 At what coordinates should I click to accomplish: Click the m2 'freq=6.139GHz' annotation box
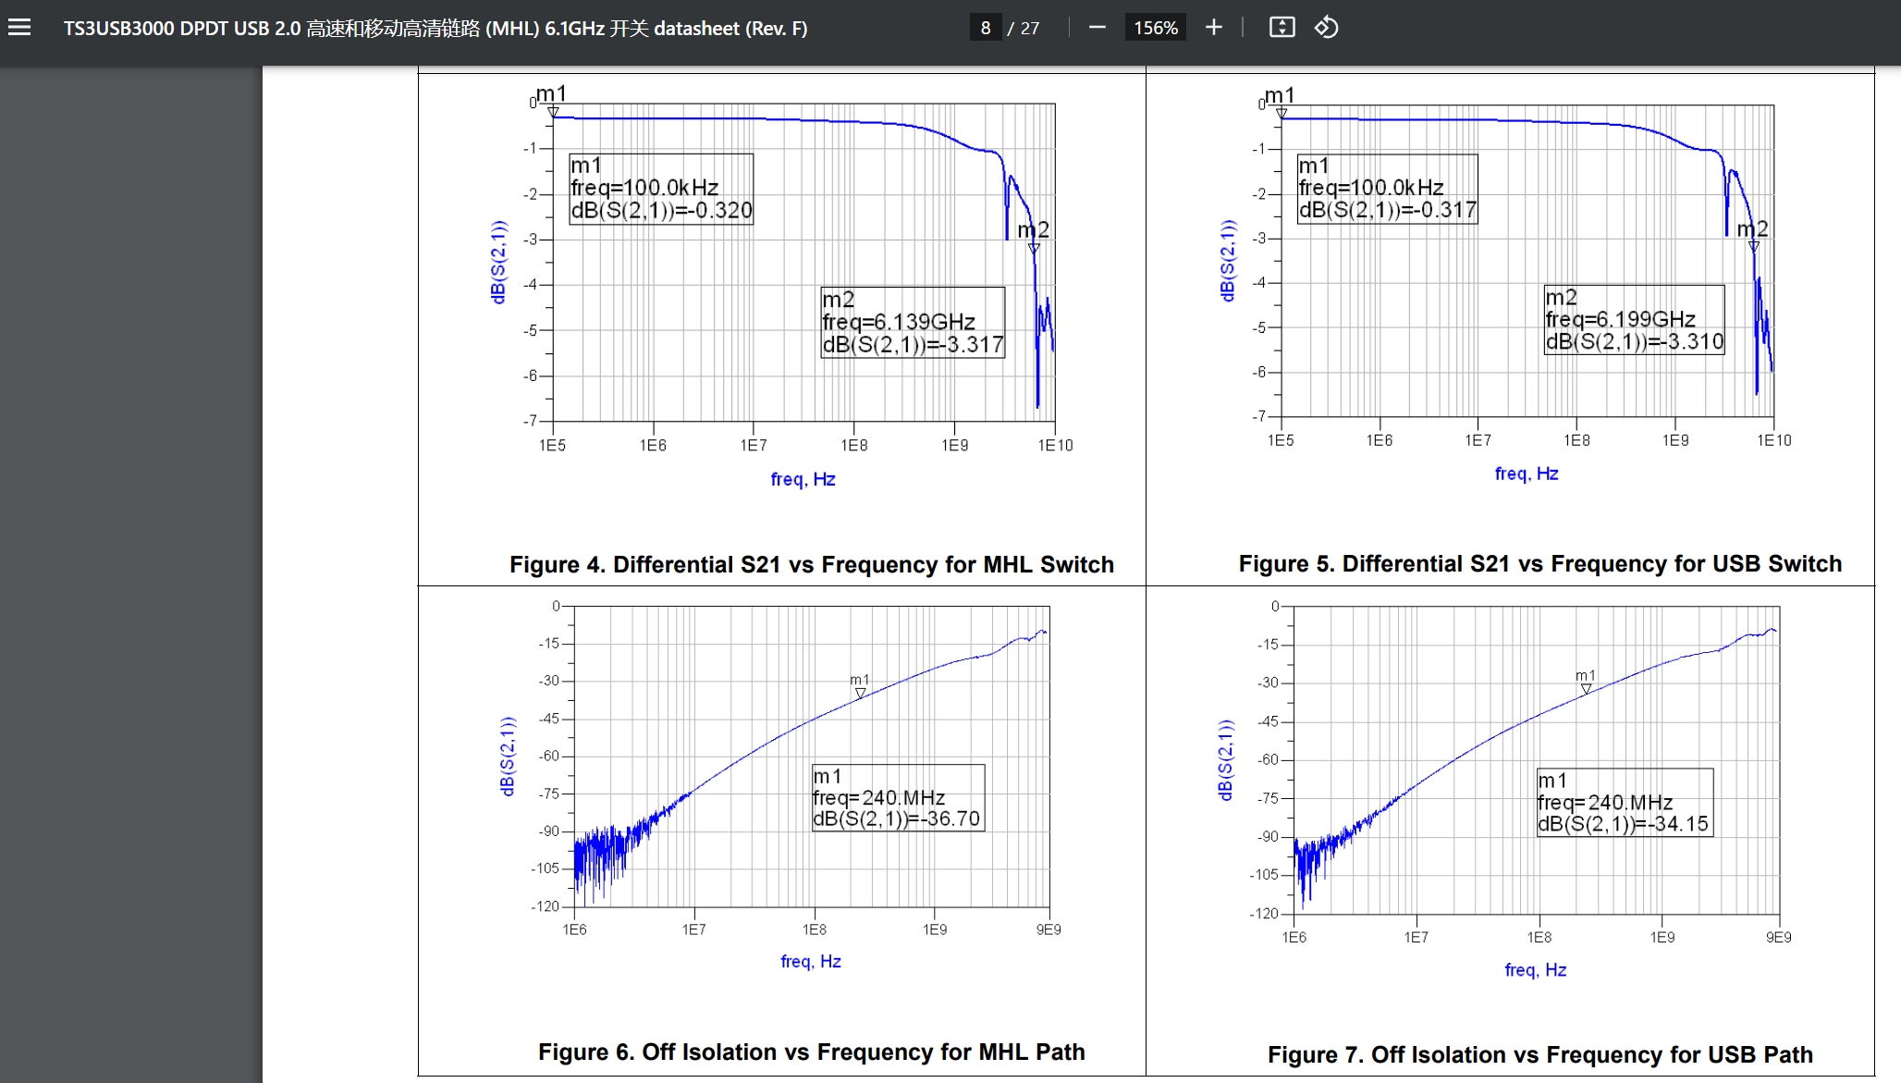(x=913, y=323)
